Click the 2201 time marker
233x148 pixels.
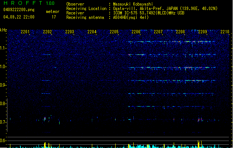25,32
